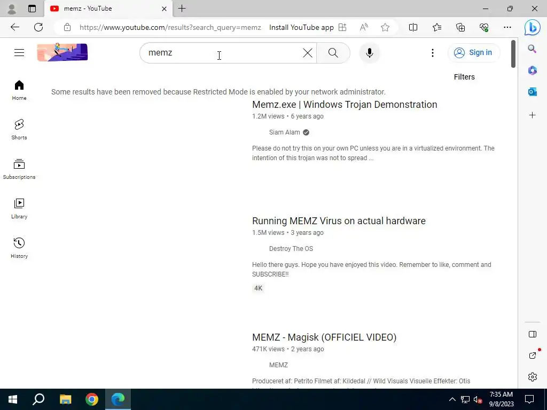Open a new browser tab
Screen dimensions: 547x410
point(182,9)
